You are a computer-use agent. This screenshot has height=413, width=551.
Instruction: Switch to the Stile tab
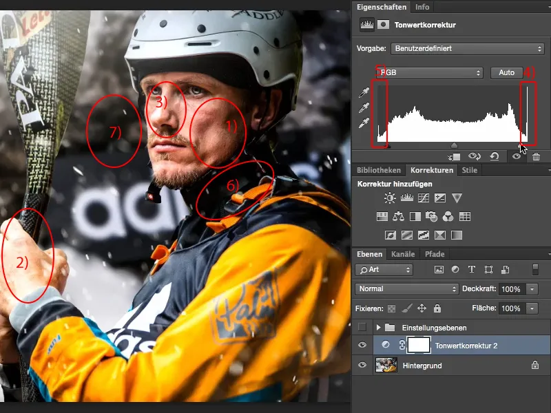click(469, 170)
